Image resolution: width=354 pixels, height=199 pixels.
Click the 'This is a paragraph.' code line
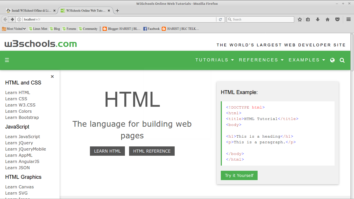tap(261, 142)
